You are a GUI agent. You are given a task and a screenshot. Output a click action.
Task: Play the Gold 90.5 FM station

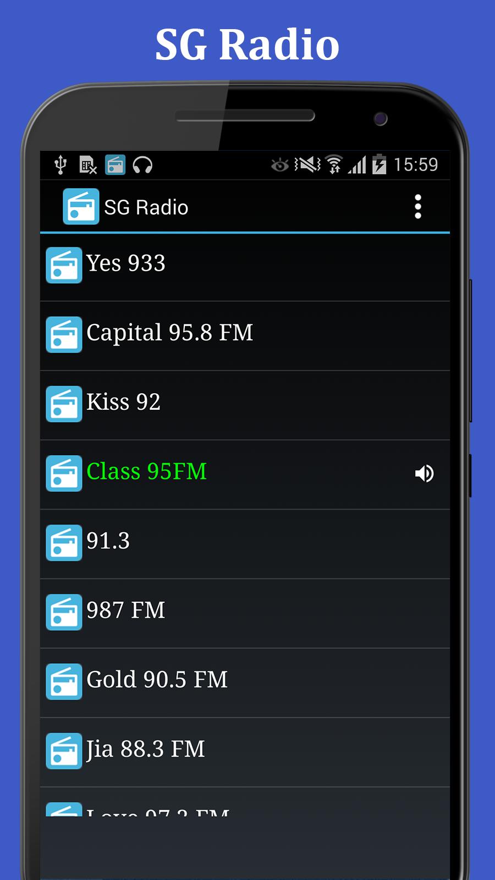[245, 682]
